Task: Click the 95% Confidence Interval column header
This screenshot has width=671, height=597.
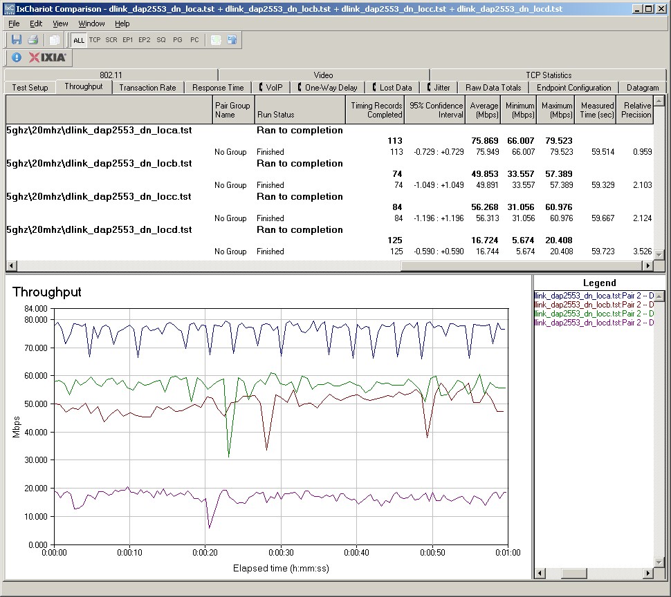Action: (435, 110)
